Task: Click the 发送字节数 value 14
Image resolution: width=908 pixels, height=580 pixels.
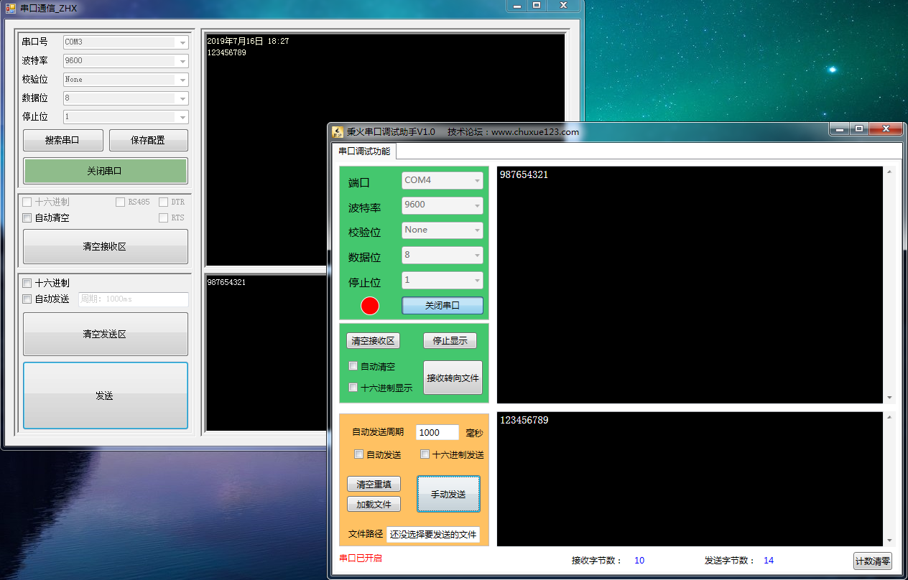Action: [769, 561]
